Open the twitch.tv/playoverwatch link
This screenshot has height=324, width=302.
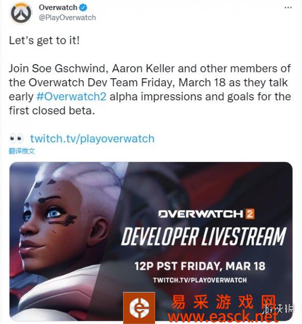coord(92,139)
